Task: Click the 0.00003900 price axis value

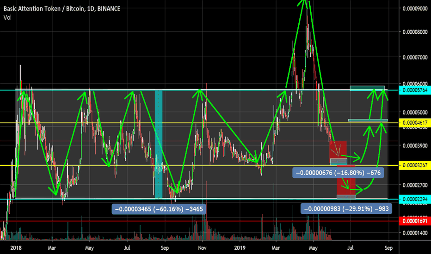Action: (x=415, y=146)
